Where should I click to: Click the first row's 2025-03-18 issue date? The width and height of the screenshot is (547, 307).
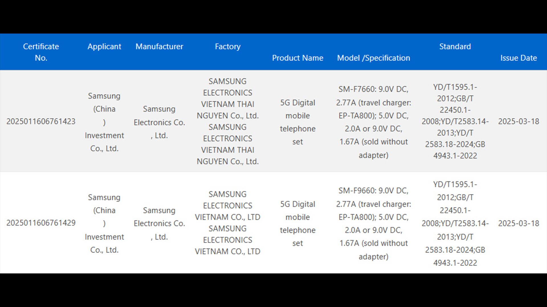coord(519,121)
